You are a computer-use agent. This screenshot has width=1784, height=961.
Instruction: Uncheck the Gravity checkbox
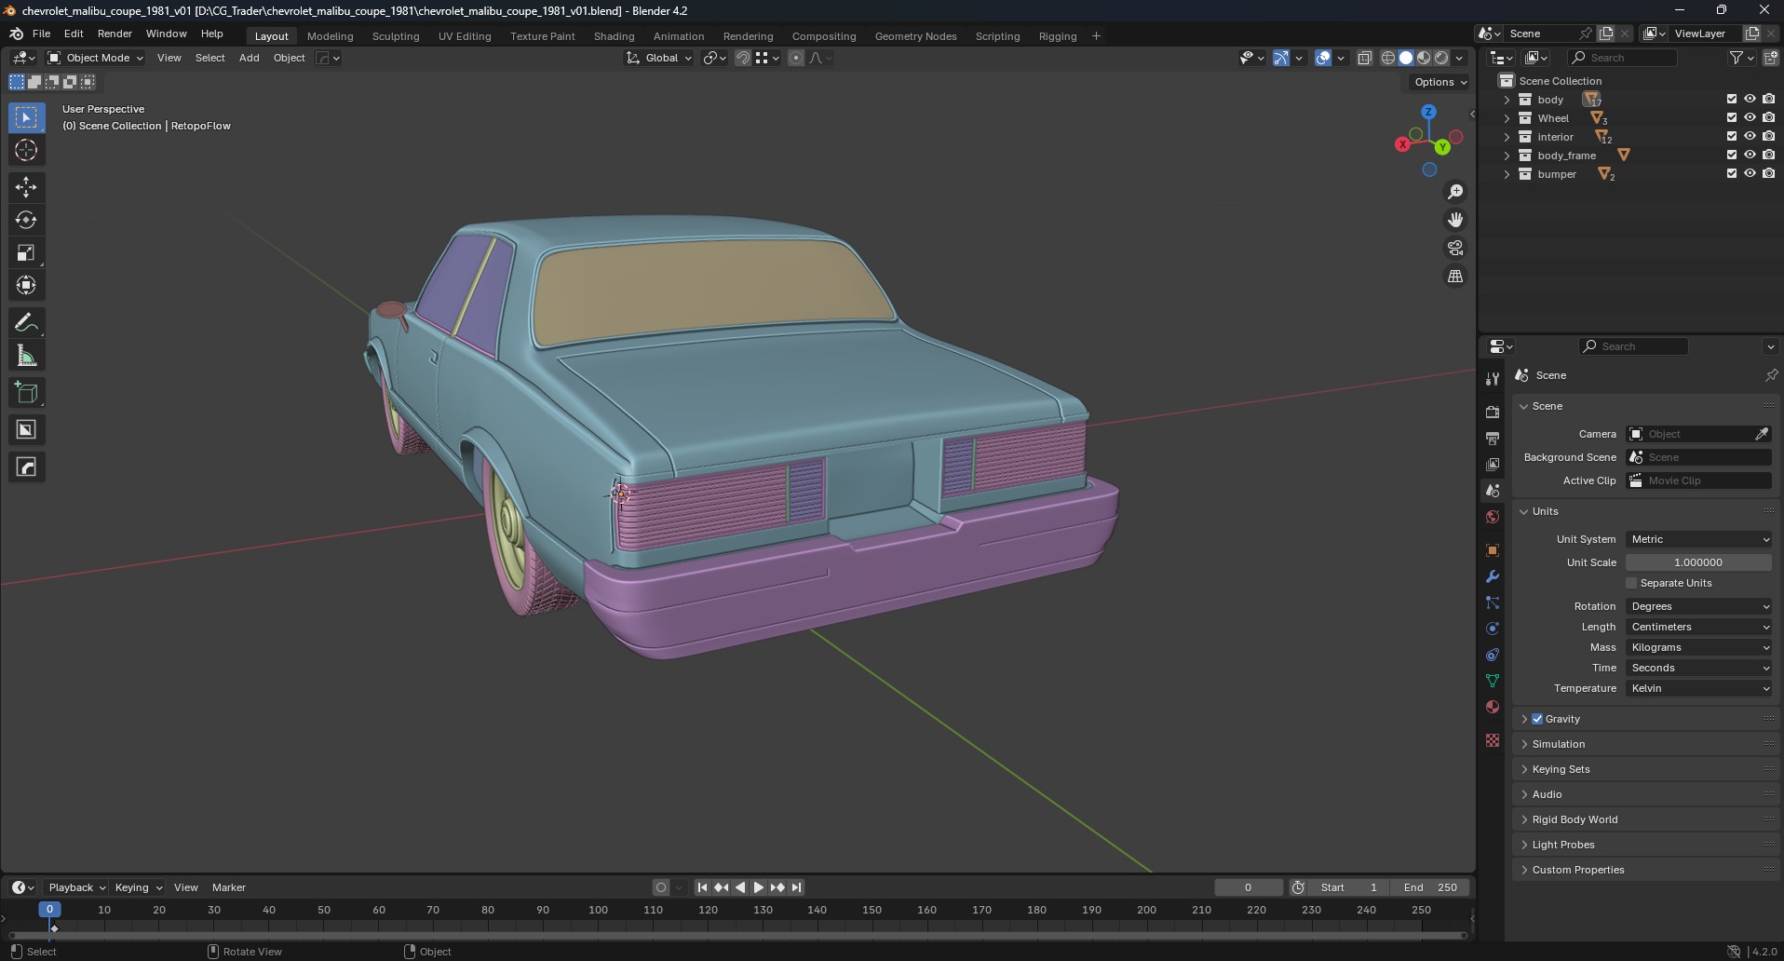pyautogui.click(x=1537, y=719)
